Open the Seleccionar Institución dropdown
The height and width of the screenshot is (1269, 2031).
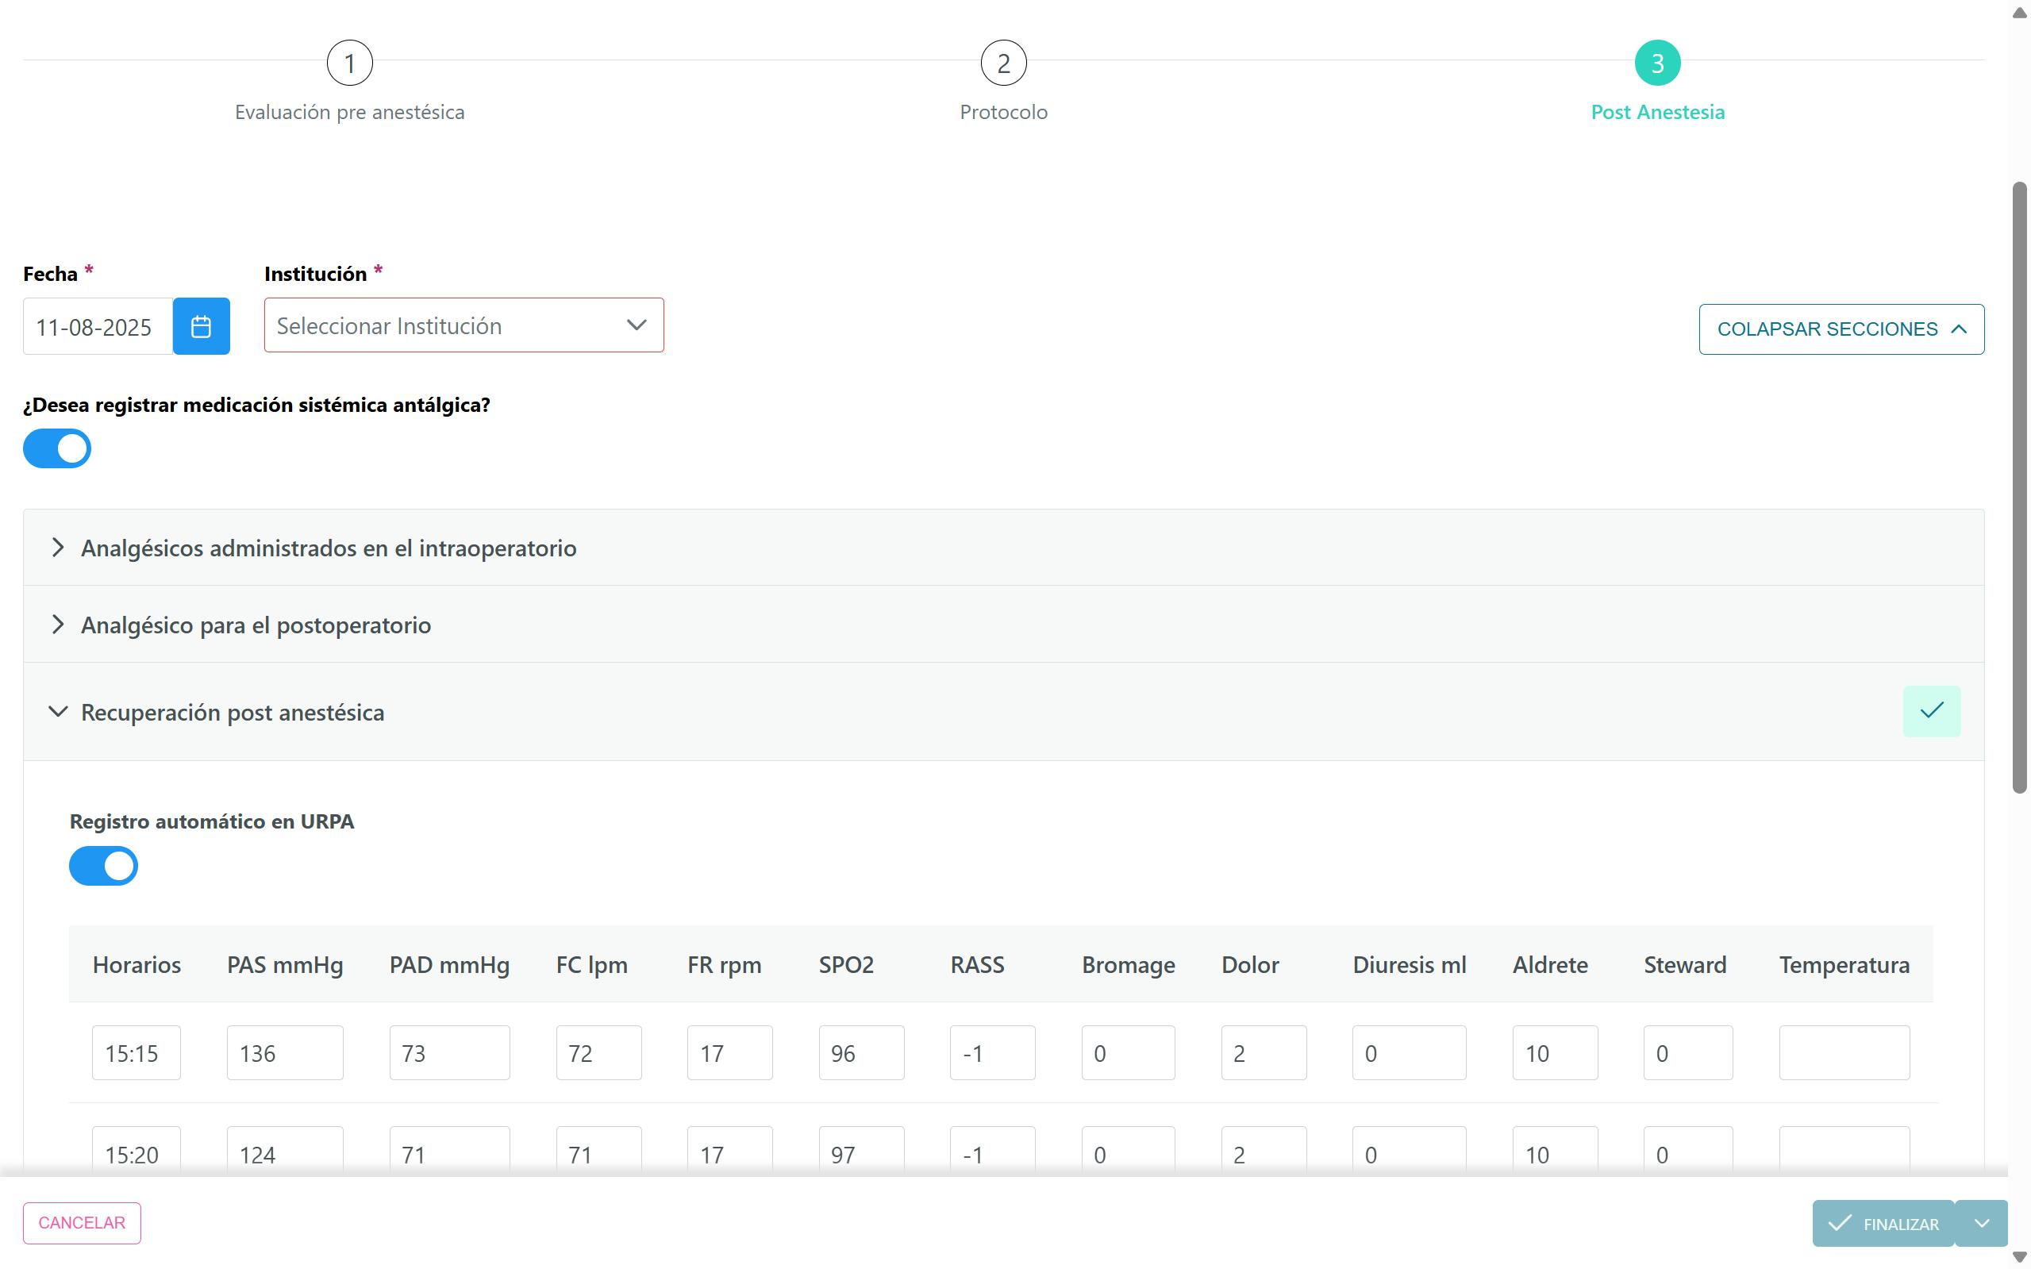click(x=464, y=325)
